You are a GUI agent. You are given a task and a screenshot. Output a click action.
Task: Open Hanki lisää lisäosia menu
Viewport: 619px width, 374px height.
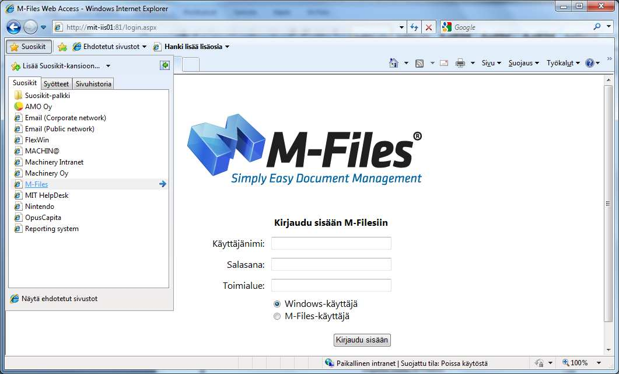coord(191,47)
